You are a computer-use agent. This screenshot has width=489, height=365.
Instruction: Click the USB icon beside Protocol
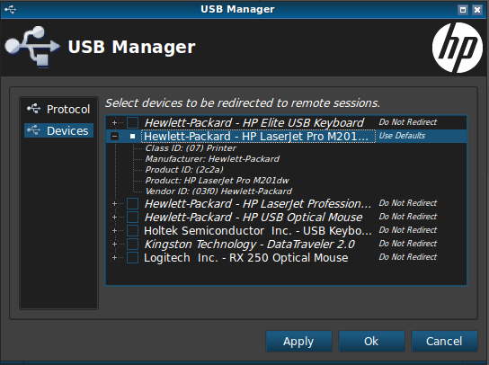click(33, 109)
